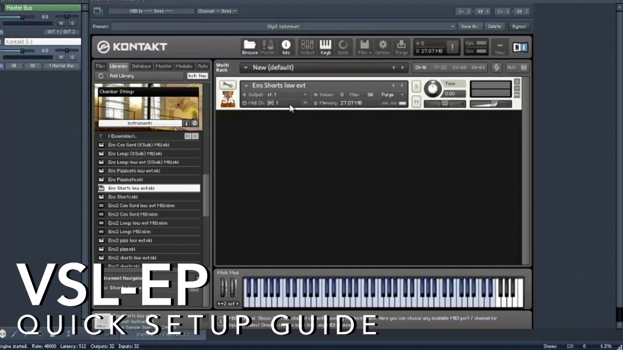Select Ens2 Longs MW.nkm file
623x350 pixels.
148,231
